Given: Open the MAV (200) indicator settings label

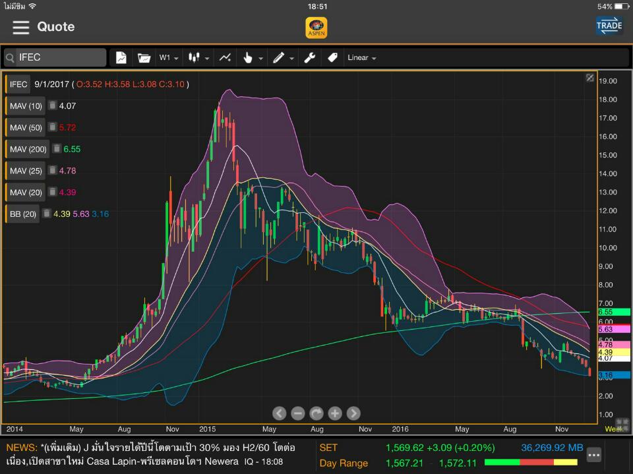Looking at the screenshot, I should tap(28, 149).
